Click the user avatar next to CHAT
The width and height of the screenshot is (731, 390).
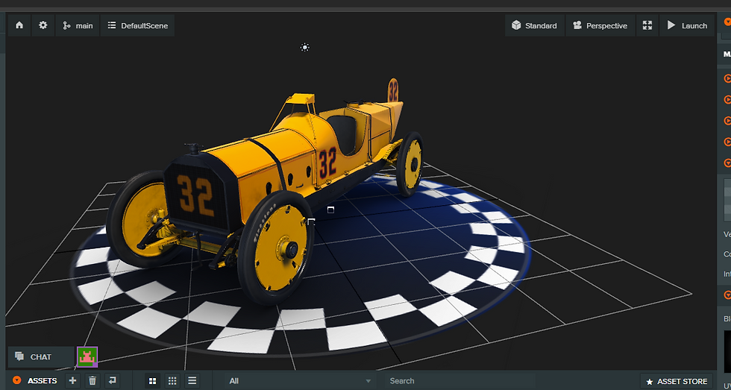87,357
